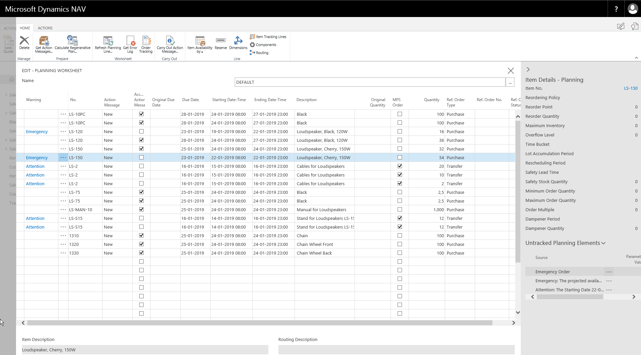Switch to the ACTIONS tab

coord(45,28)
